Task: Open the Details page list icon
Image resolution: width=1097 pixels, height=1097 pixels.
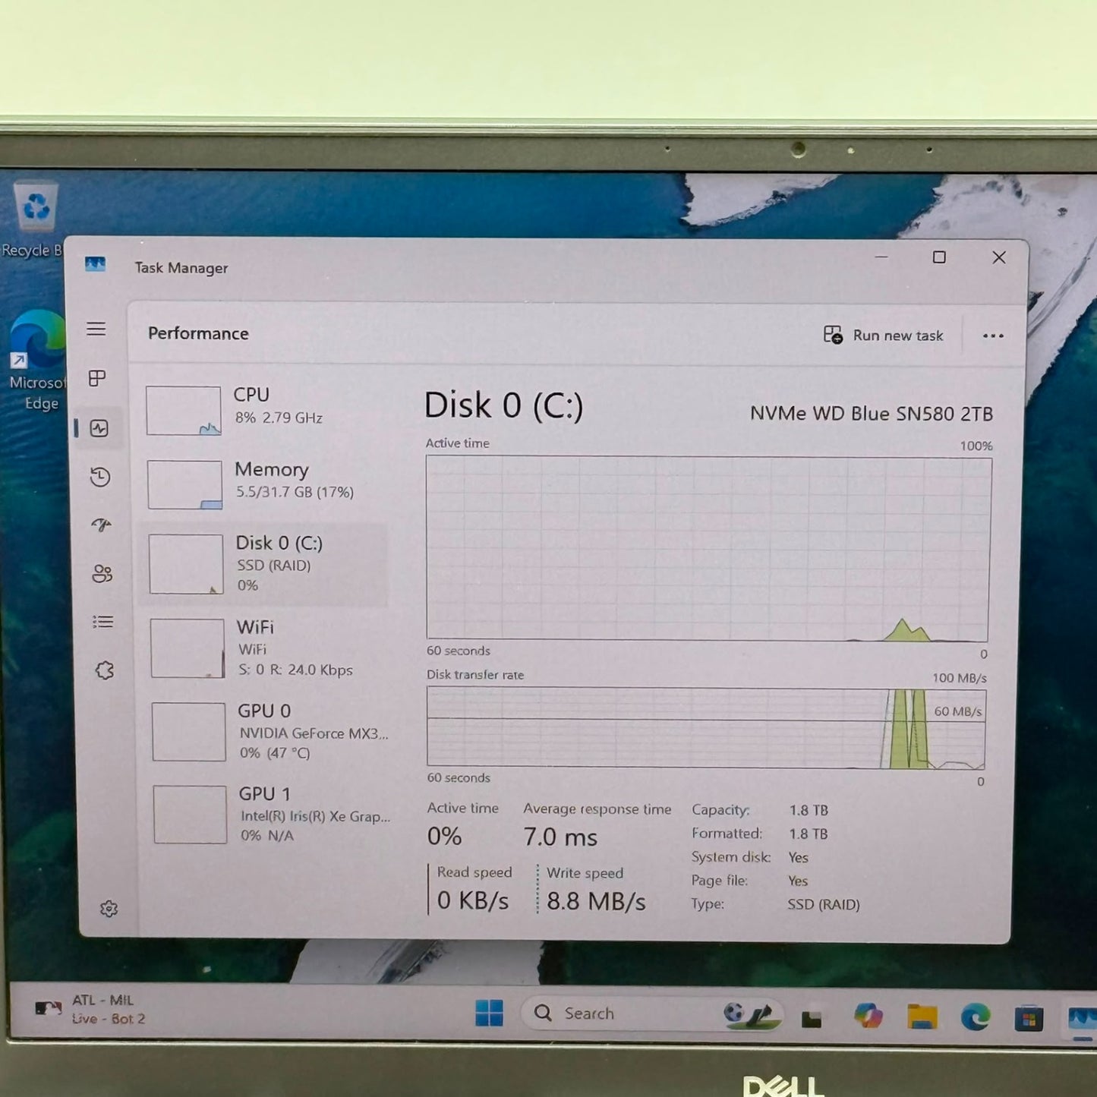Action: [x=103, y=622]
